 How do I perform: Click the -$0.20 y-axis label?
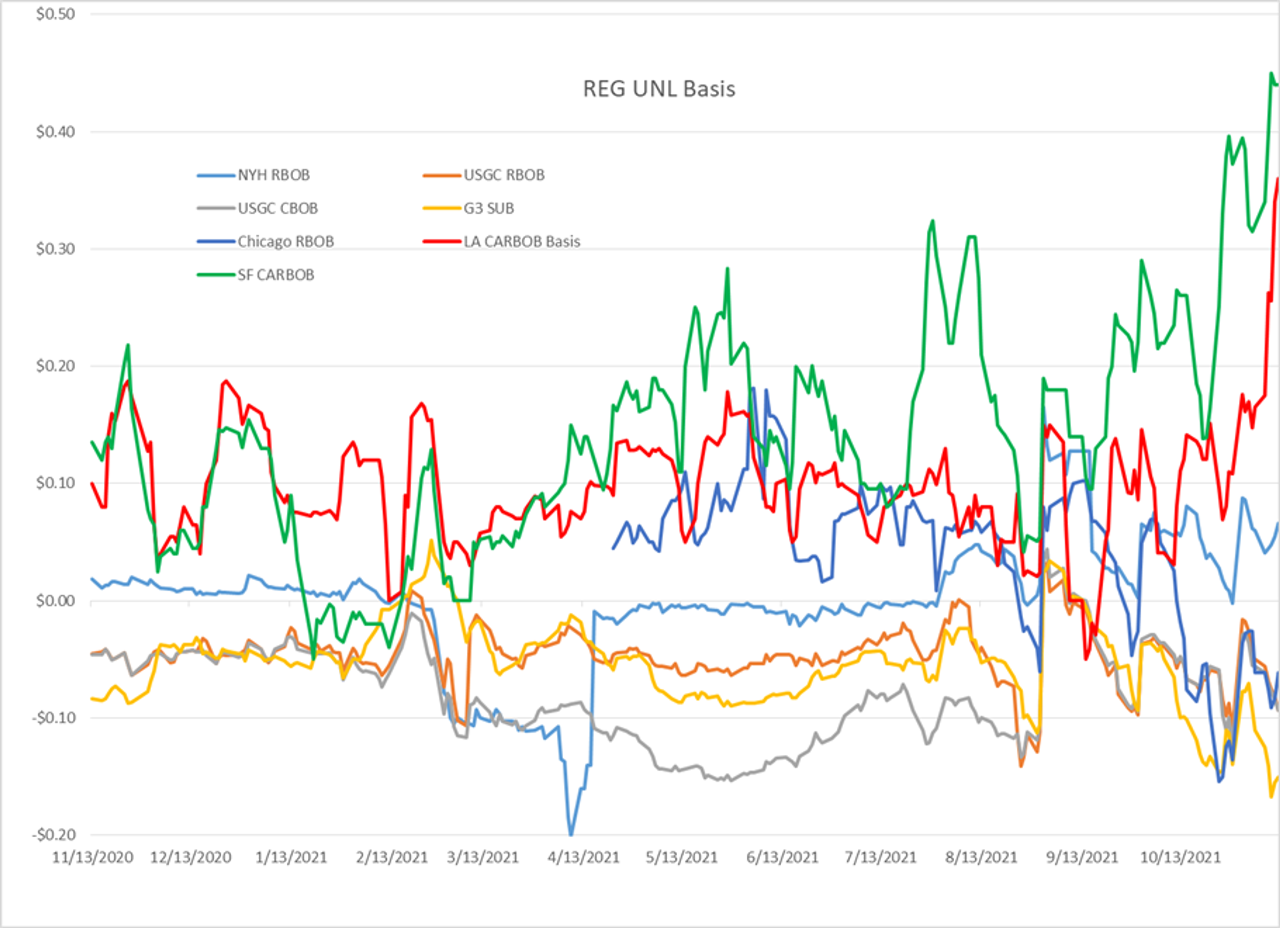tap(53, 835)
